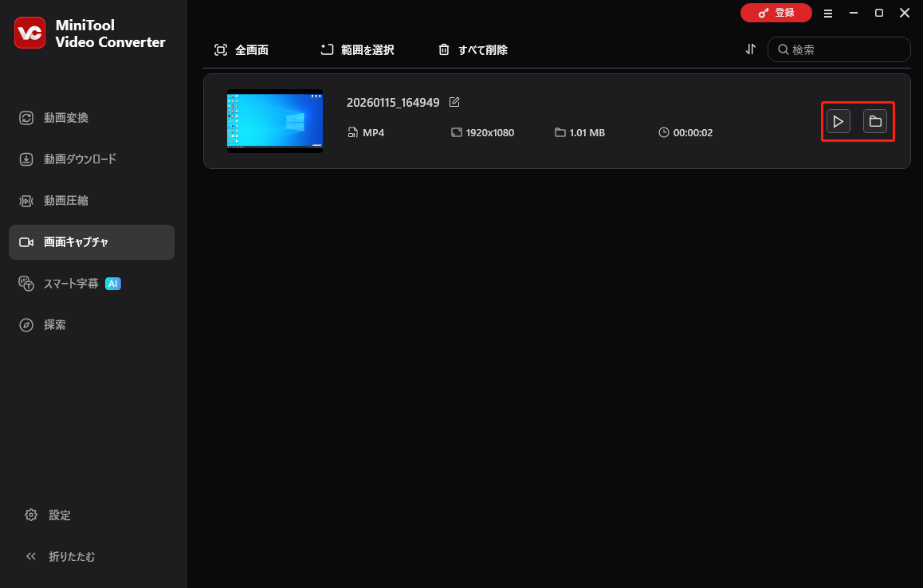
Task: Play the 20260115_164949 recording
Action: coord(838,121)
